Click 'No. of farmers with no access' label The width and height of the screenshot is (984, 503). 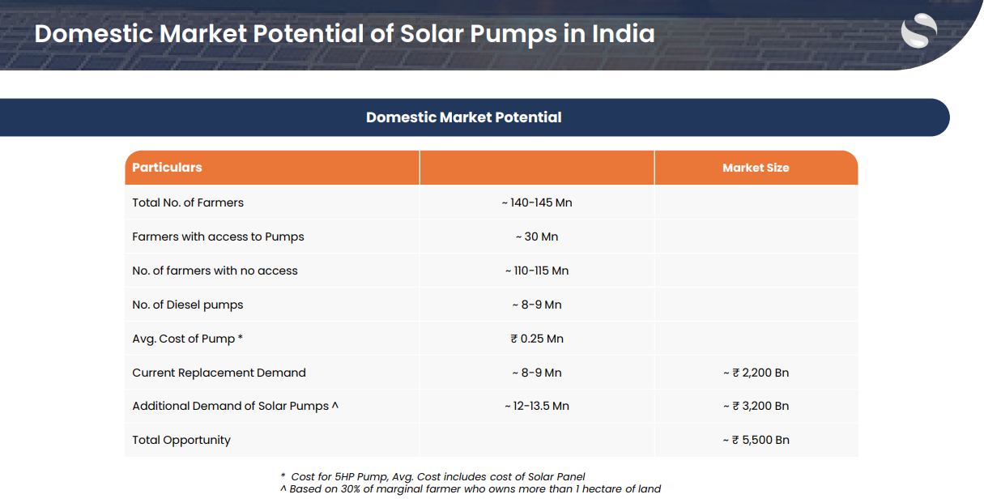[215, 271]
